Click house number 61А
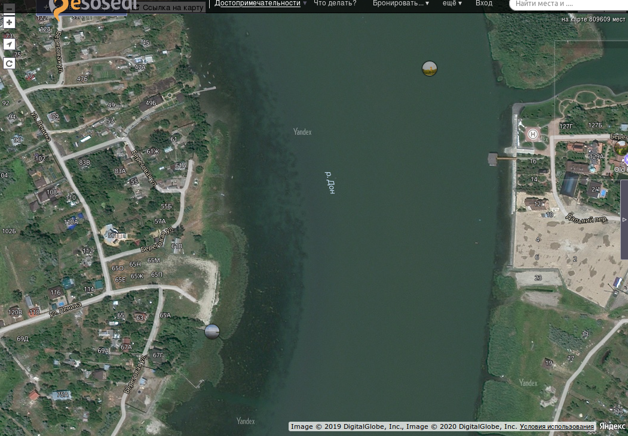The height and width of the screenshot is (436, 628). 180,165
